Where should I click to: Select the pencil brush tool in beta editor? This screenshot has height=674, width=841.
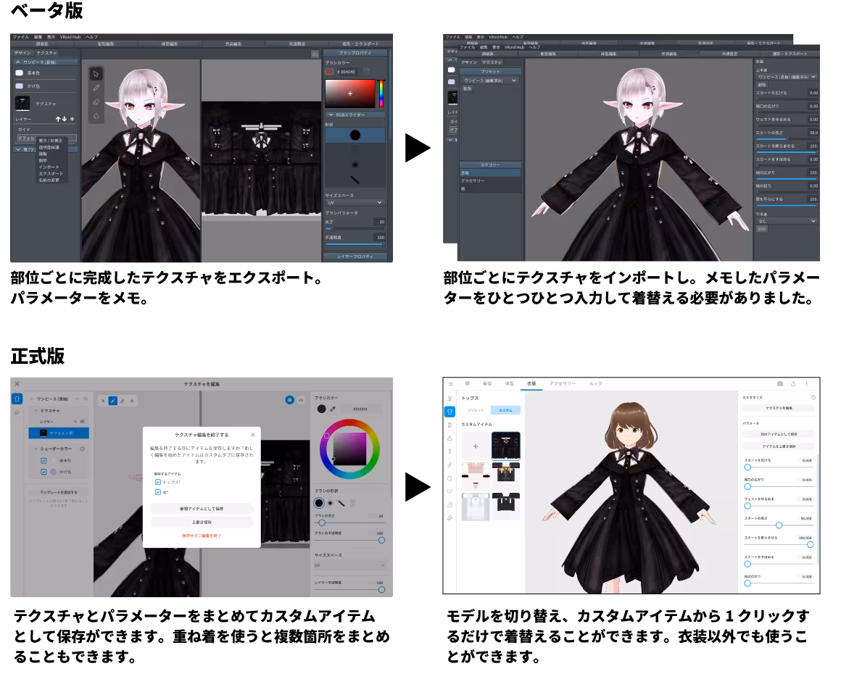pos(96,88)
